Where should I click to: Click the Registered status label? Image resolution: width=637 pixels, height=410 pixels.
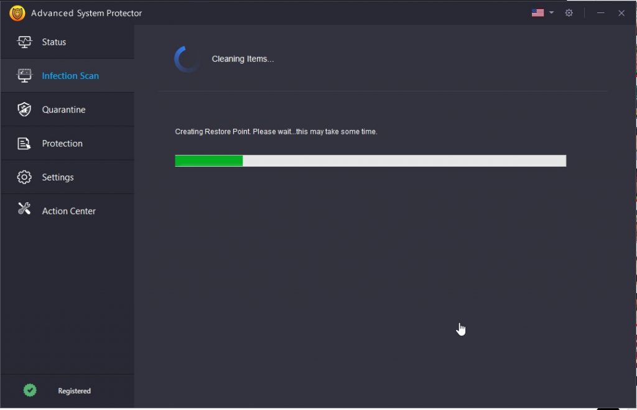click(73, 391)
